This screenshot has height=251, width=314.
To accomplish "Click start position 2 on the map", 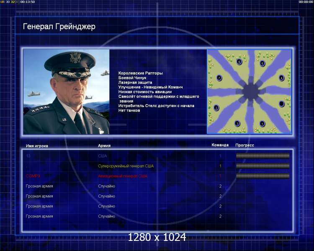I will pos(216,108).
